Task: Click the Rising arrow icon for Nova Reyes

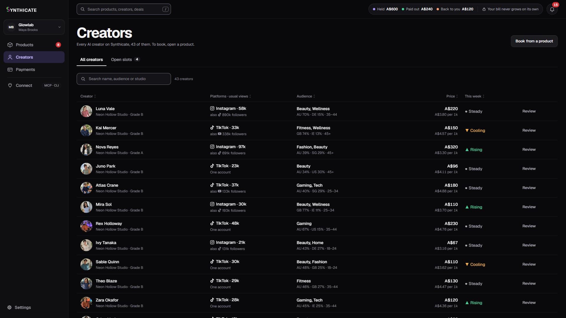Action: [467, 150]
